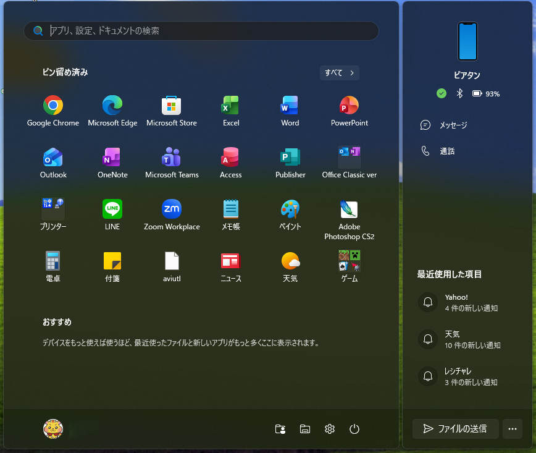Screen dimensions: 536x453
Task: Open the プリンター folder
Action: click(53, 215)
